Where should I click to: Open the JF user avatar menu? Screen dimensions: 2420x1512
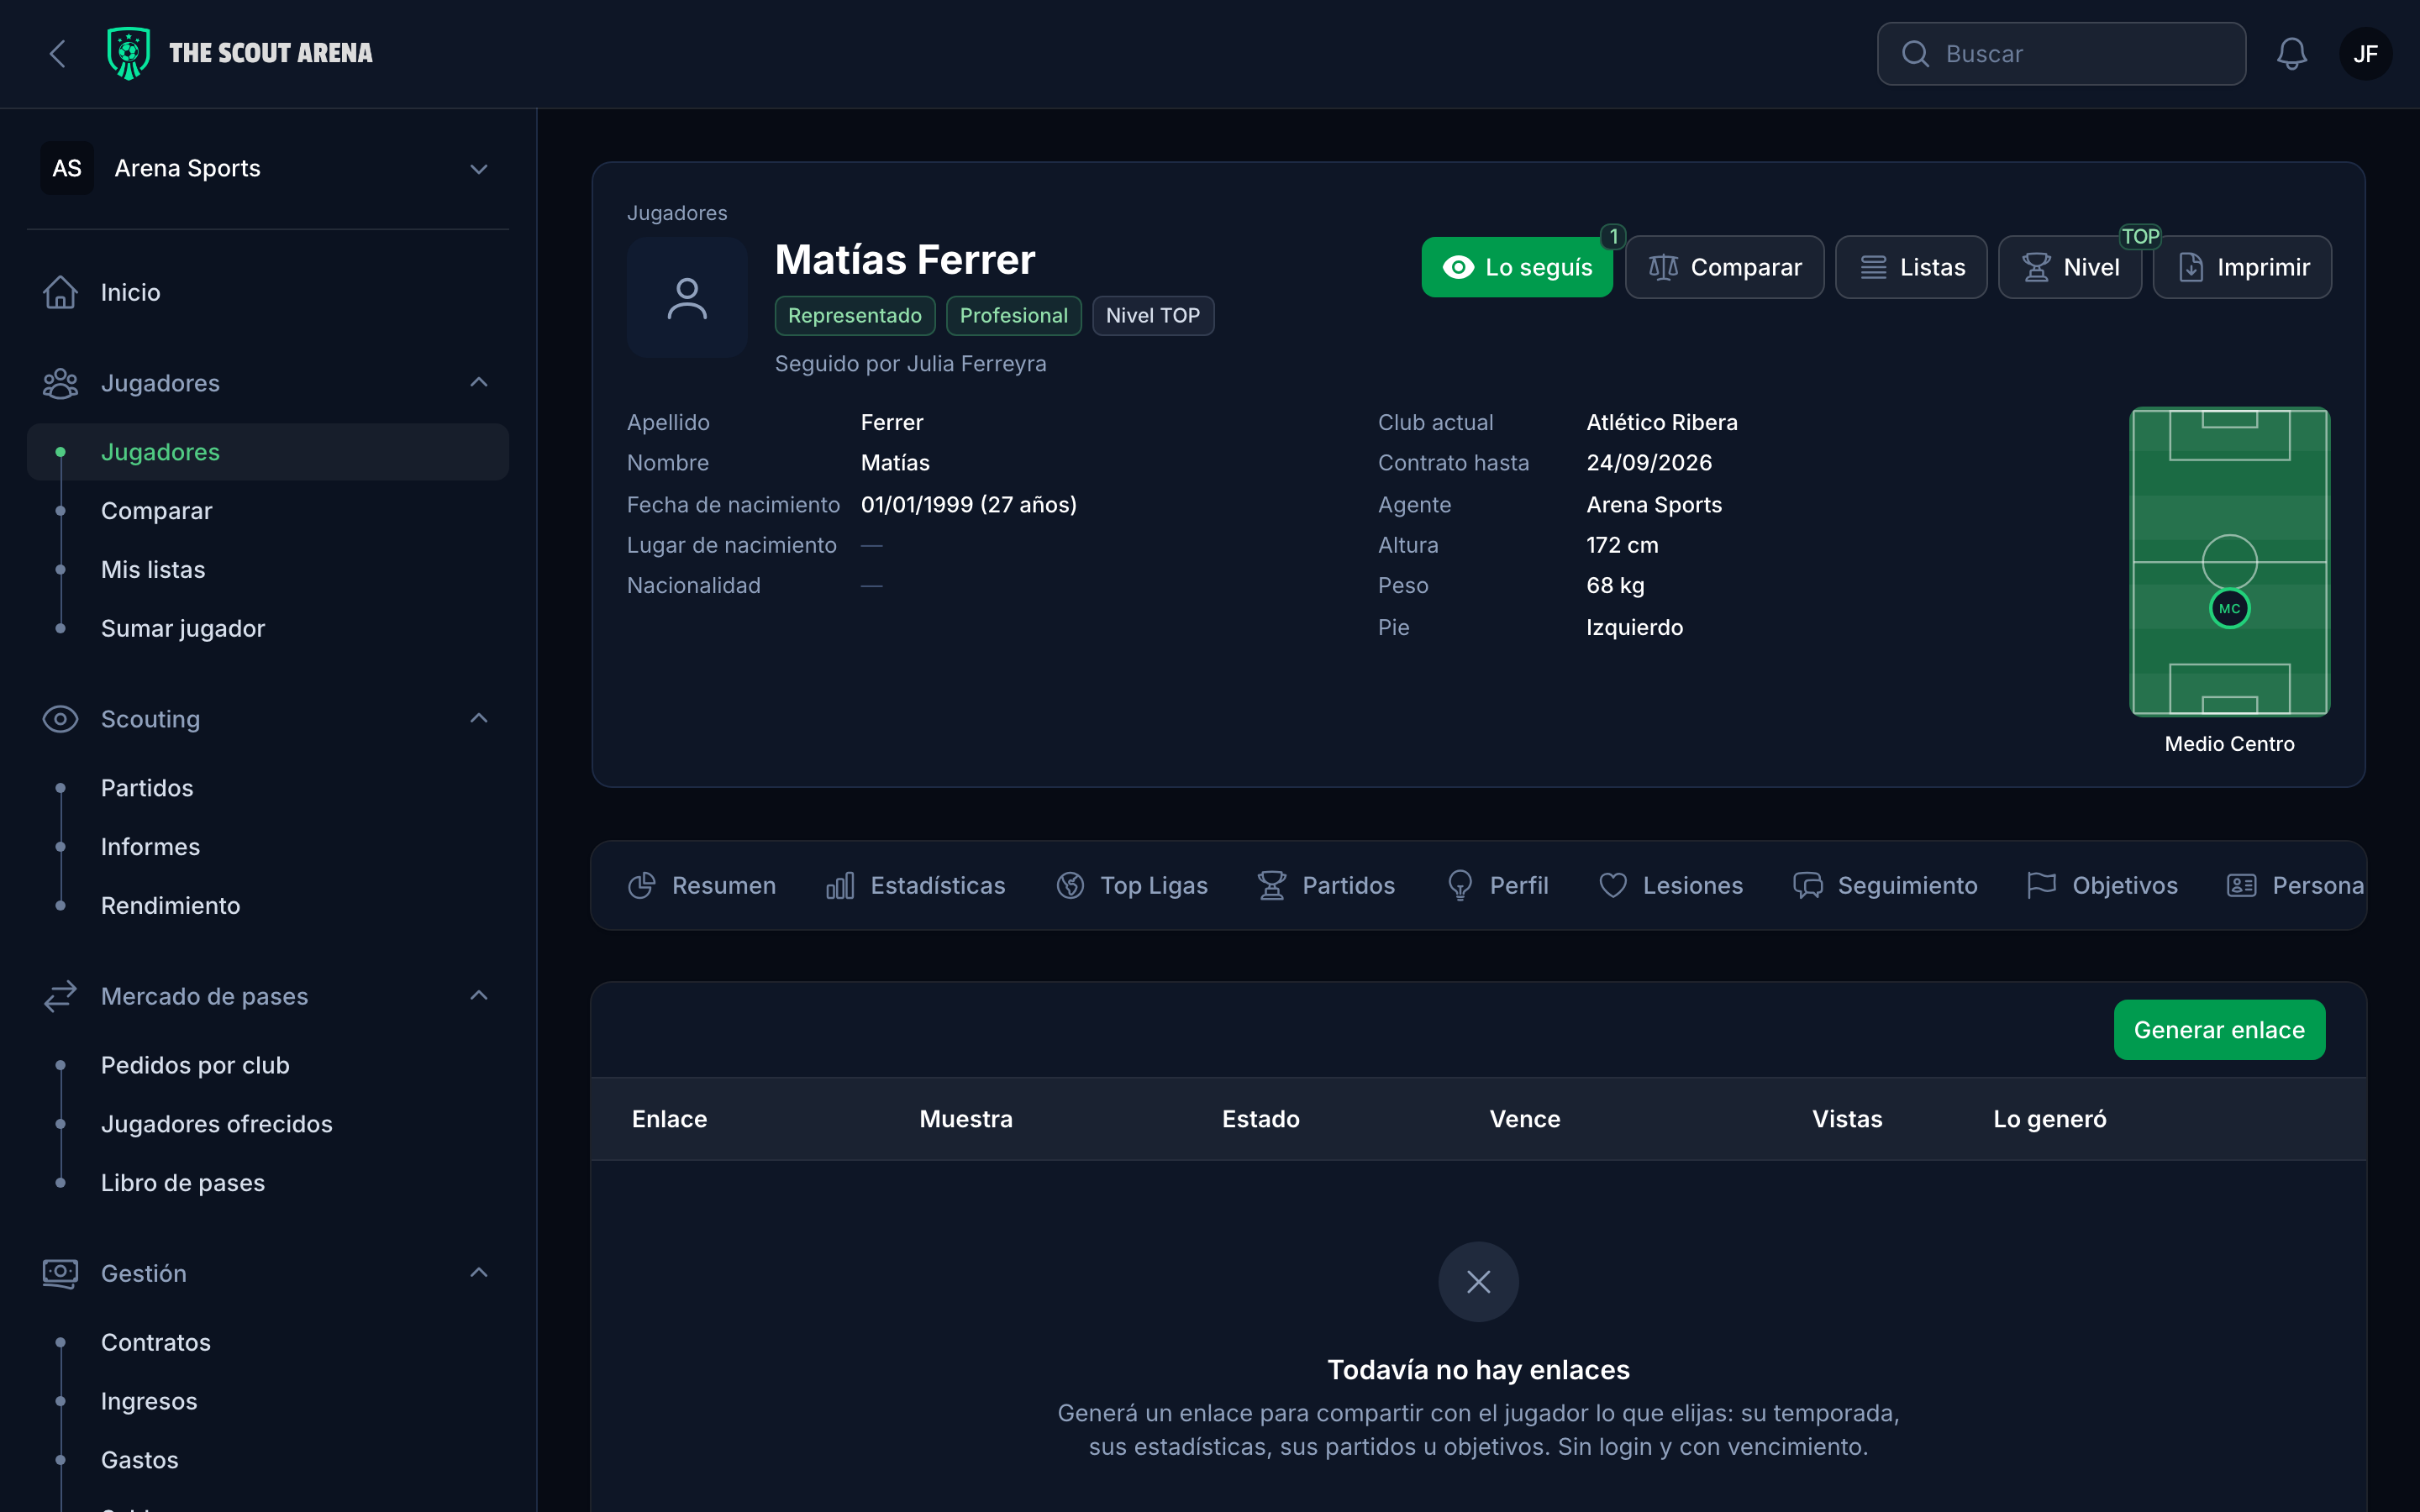[x=2365, y=54]
